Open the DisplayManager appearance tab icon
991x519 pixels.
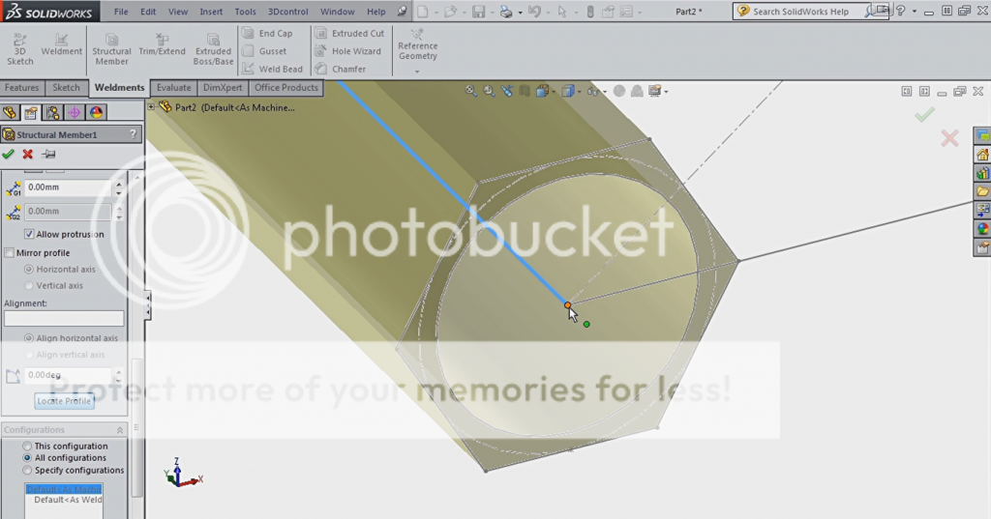pos(96,113)
